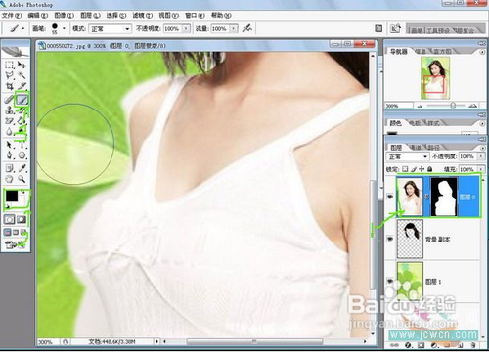The width and height of the screenshot is (489, 352).
Task: Select the Move tool
Action: [22, 65]
